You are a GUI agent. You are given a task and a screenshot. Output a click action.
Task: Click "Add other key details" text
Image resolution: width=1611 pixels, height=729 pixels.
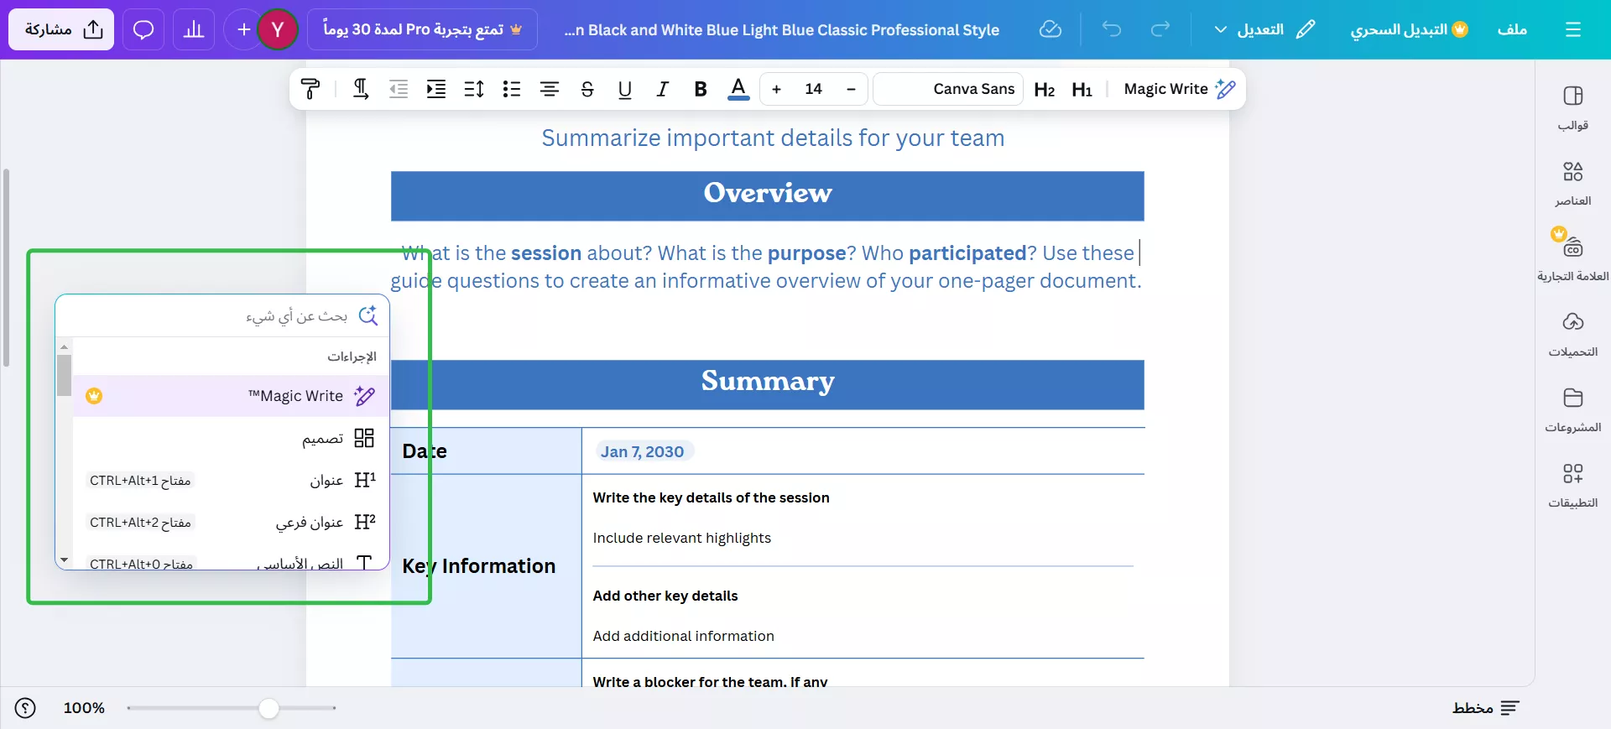click(x=665, y=596)
